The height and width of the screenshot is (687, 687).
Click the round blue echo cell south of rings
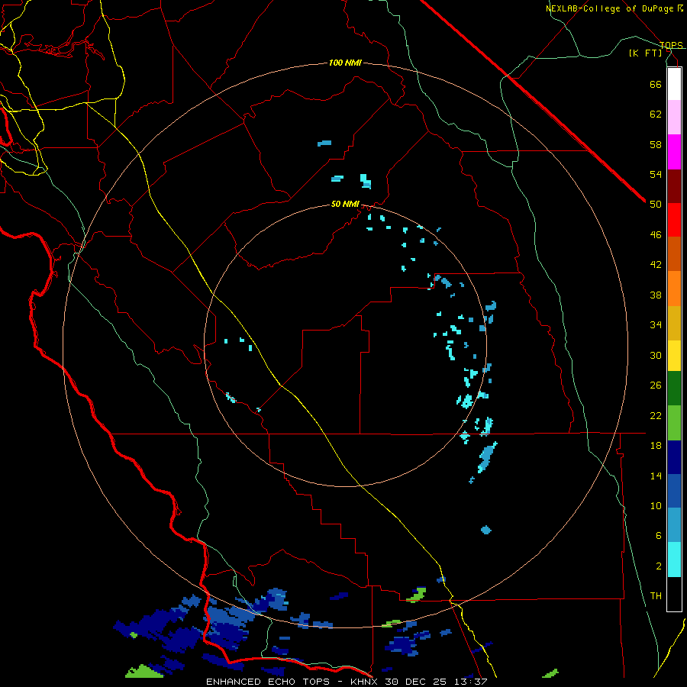click(486, 531)
